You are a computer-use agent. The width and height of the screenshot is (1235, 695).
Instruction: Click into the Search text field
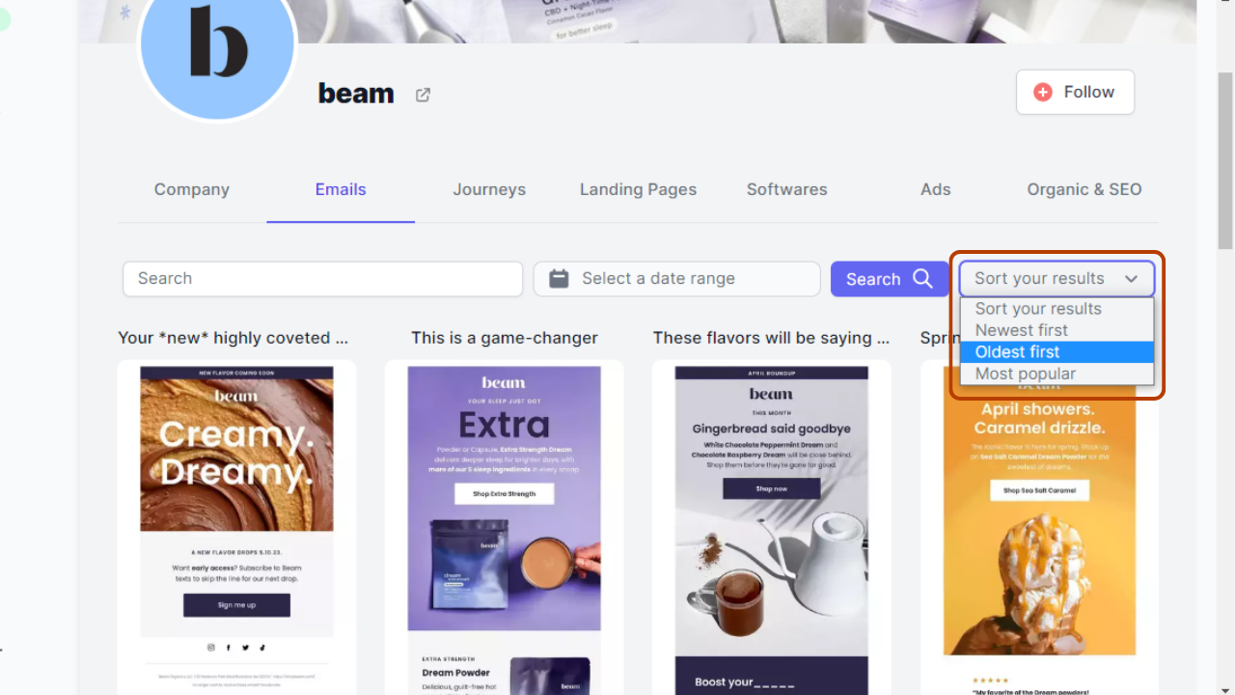point(322,279)
